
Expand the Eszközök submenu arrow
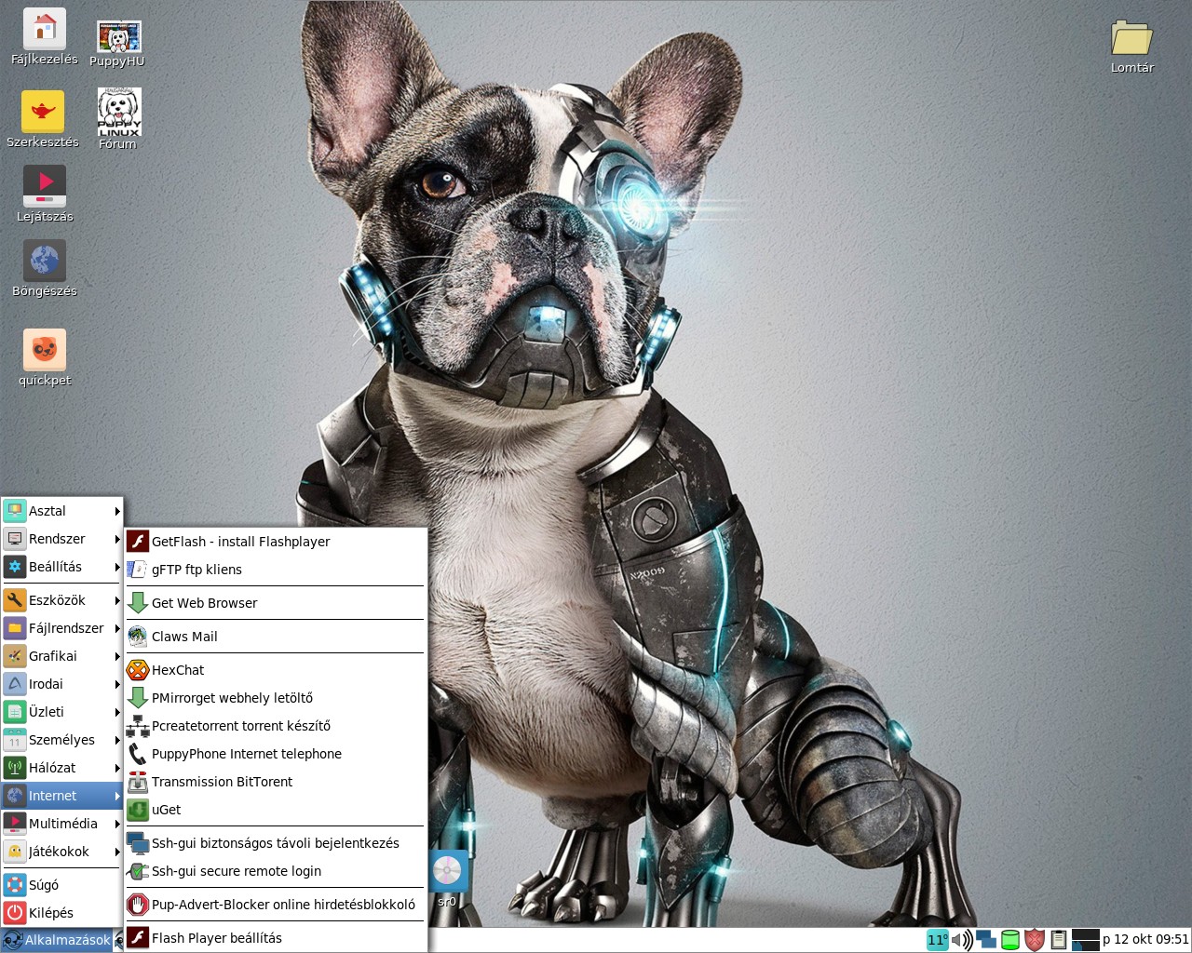117,600
